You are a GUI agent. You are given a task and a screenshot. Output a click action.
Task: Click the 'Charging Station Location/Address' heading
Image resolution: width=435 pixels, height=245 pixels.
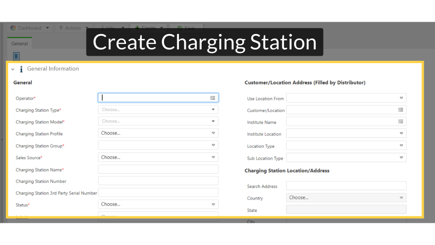[x=287, y=171]
